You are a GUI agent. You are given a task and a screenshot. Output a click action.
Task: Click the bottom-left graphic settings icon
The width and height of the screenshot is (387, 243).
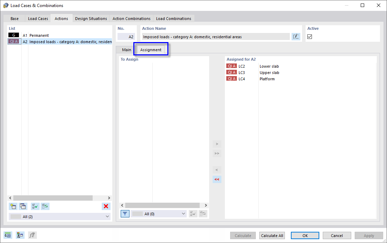click(x=20, y=235)
